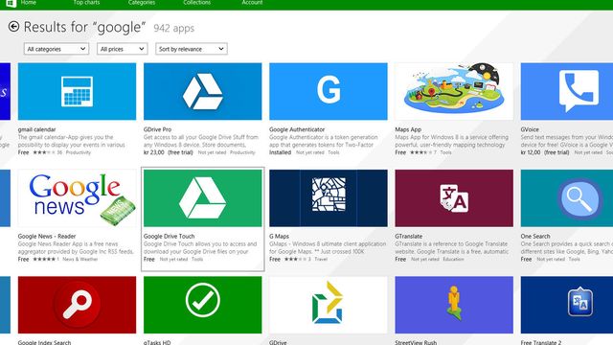Click the GDrive Pro title text
This screenshot has height=345, width=613.
(157, 129)
